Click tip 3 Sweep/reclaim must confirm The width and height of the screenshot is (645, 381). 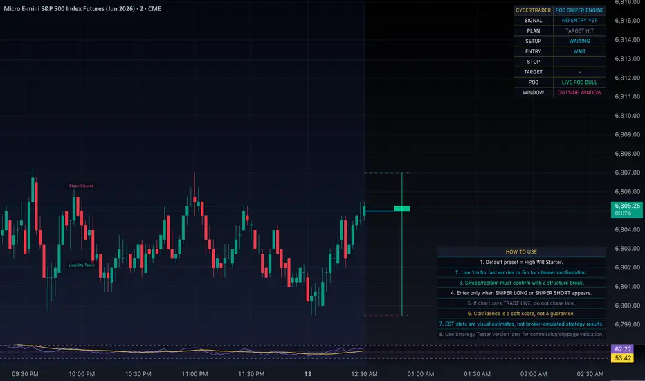521,283
